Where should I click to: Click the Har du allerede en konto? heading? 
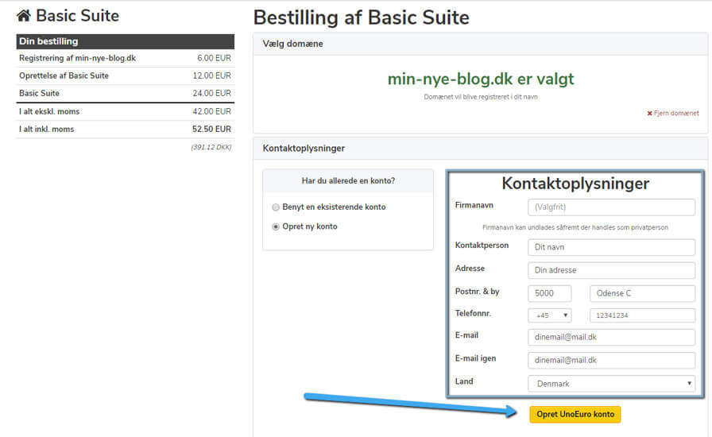(348, 181)
